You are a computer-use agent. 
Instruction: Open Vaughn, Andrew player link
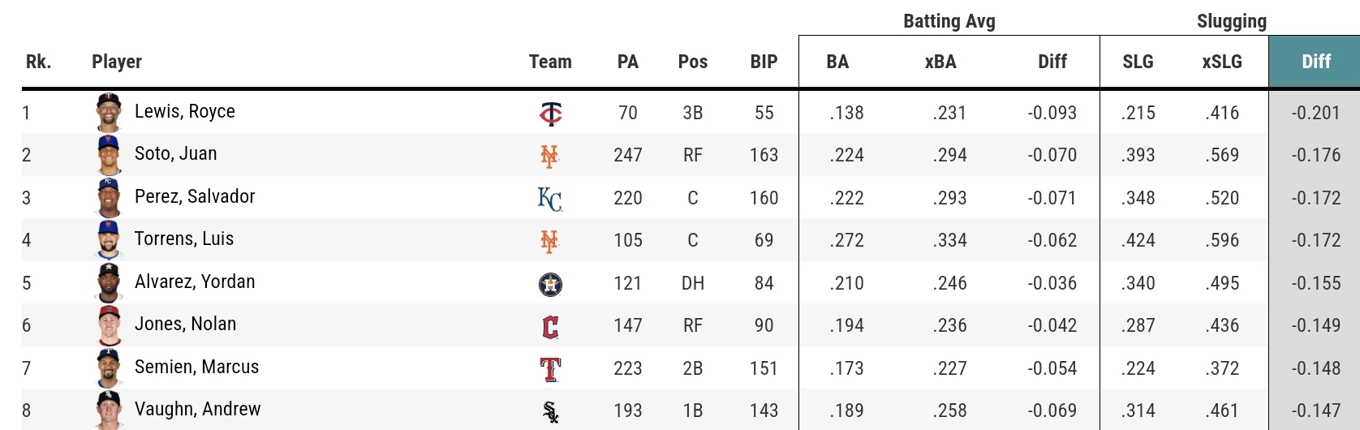[197, 409]
